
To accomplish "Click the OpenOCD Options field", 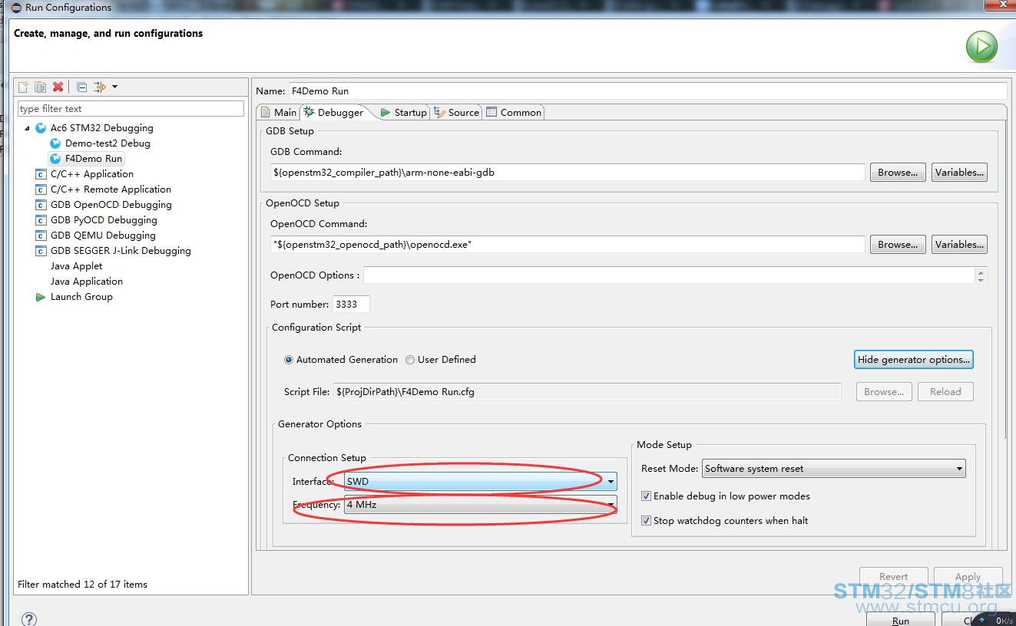I will click(x=669, y=275).
